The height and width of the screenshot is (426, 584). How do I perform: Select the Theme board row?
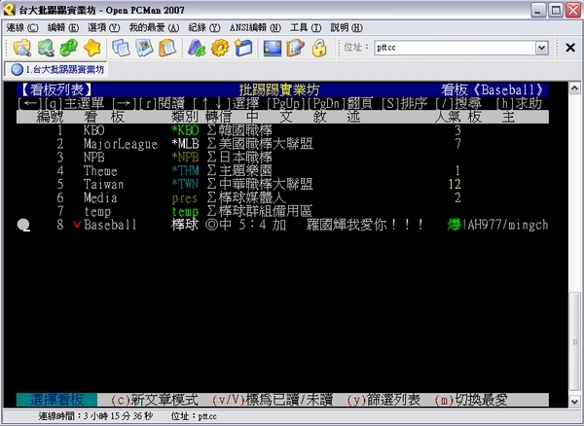[282, 171]
